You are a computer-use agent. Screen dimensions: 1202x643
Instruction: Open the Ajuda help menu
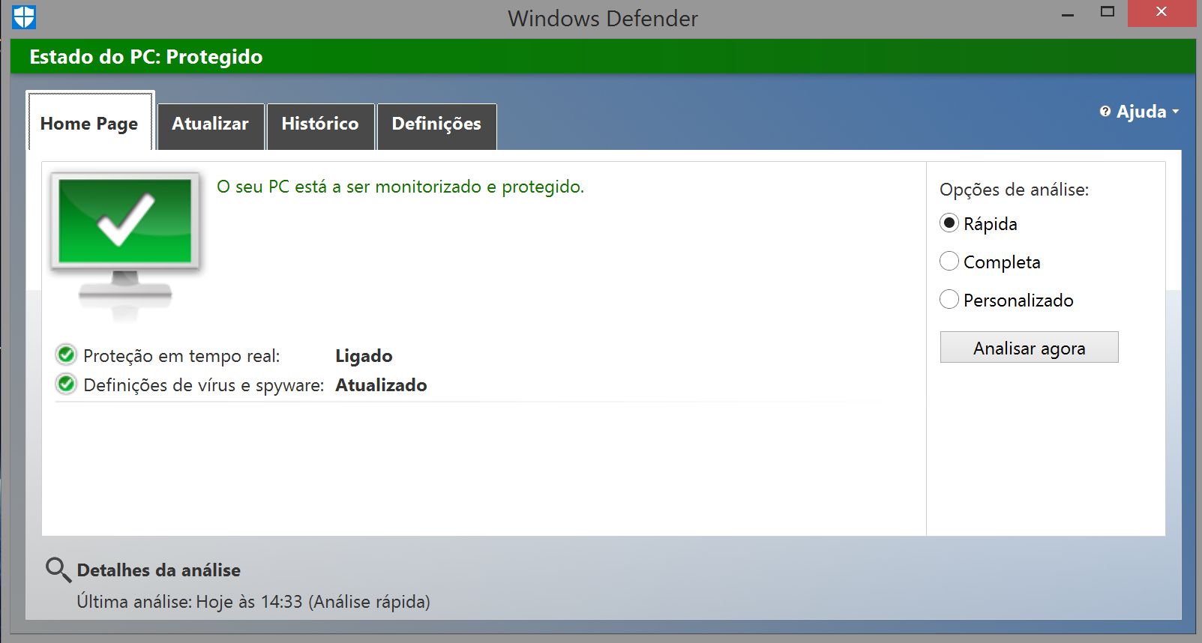click(1141, 112)
